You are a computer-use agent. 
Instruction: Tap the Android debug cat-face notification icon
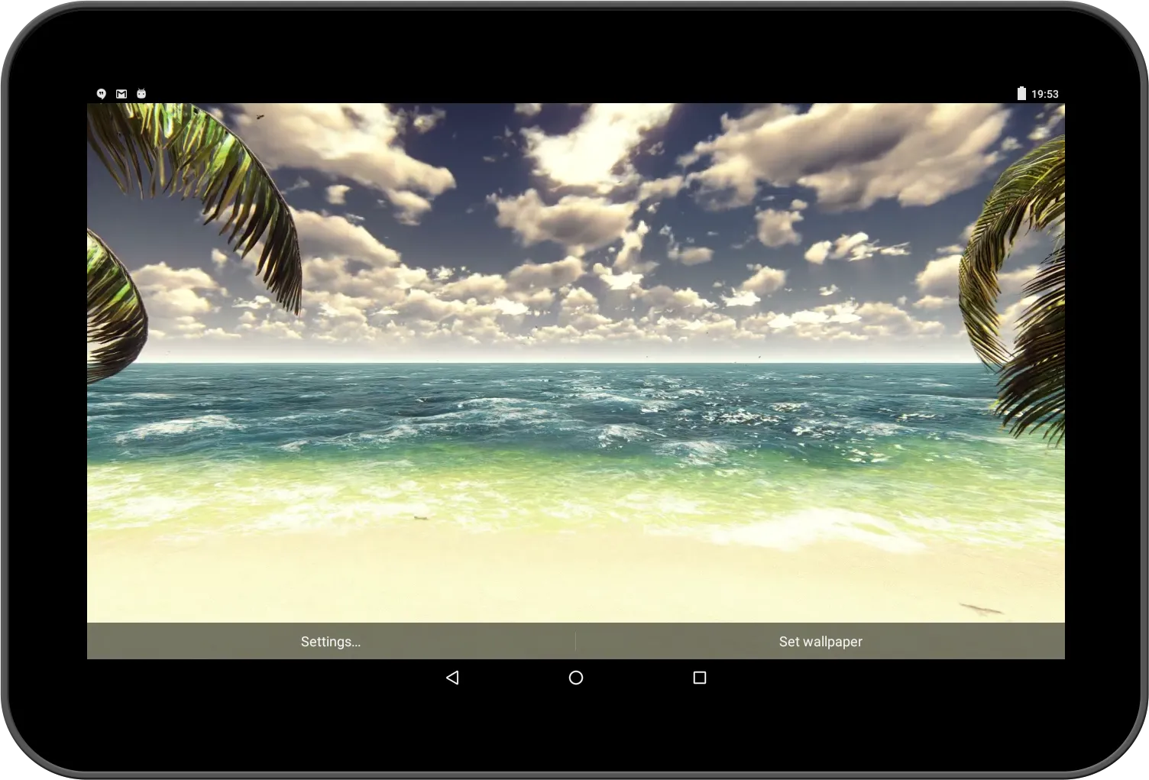coord(141,94)
